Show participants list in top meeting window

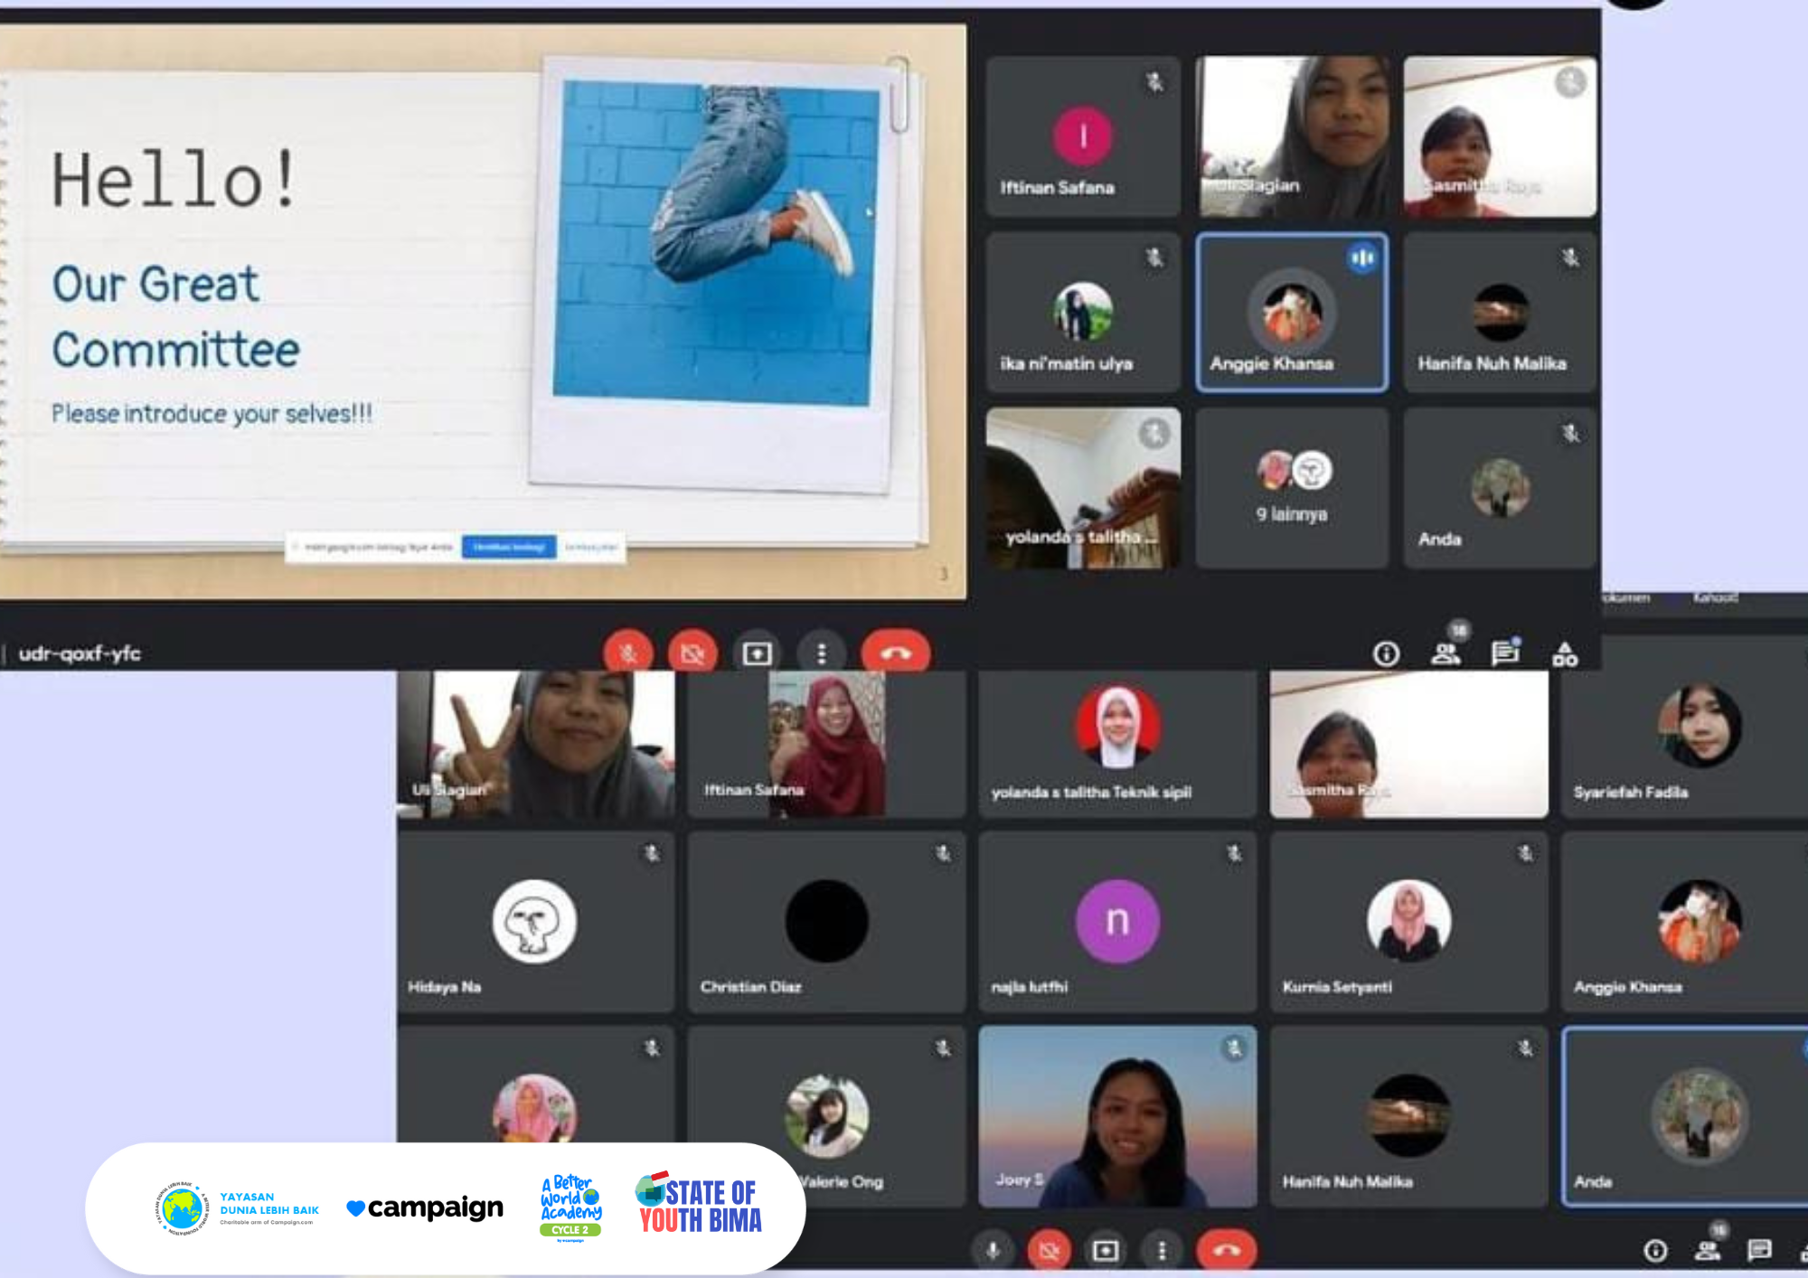pos(1445,653)
